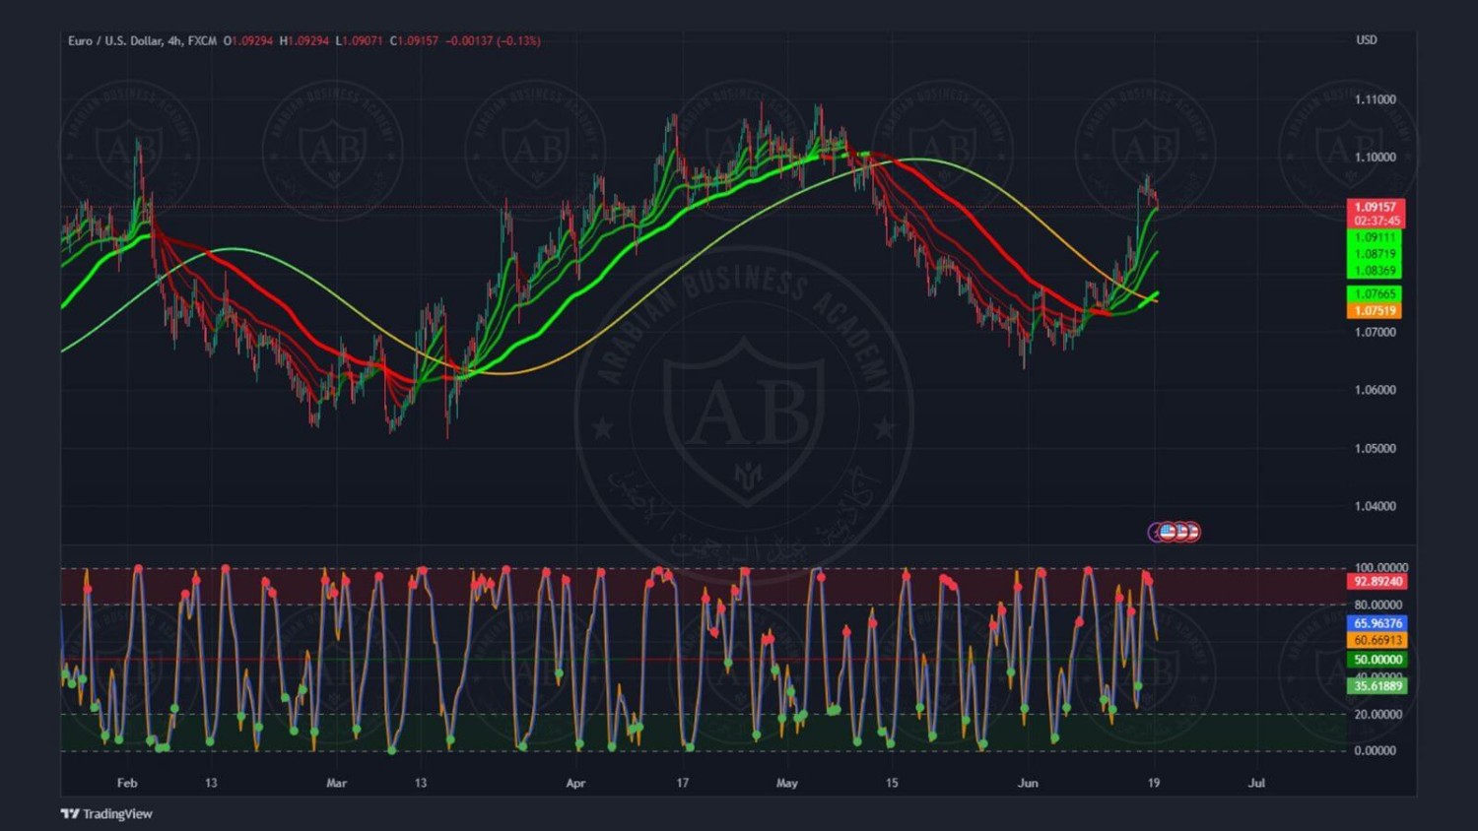
Task: Click the Feb date on time axis
Action: 127,784
